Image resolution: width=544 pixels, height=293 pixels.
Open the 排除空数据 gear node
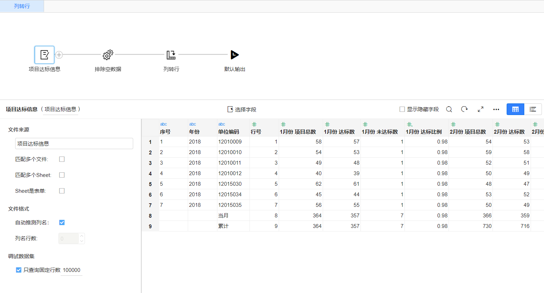[108, 55]
